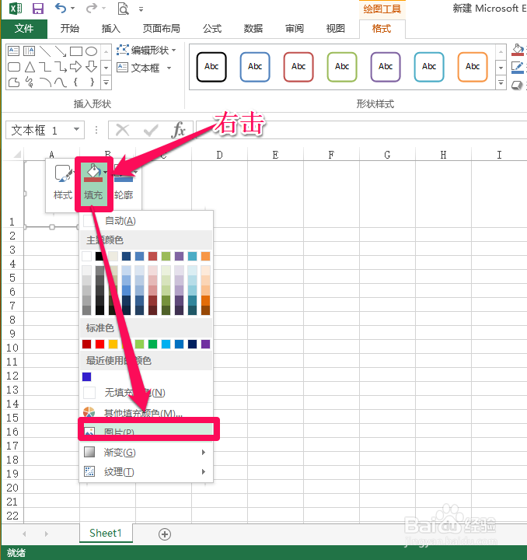Select the horizontal text box shape
The height and width of the screenshot is (560, 527).
click(13, 51)
